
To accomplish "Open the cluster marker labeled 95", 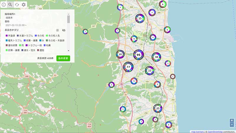I will pos(138,55).
